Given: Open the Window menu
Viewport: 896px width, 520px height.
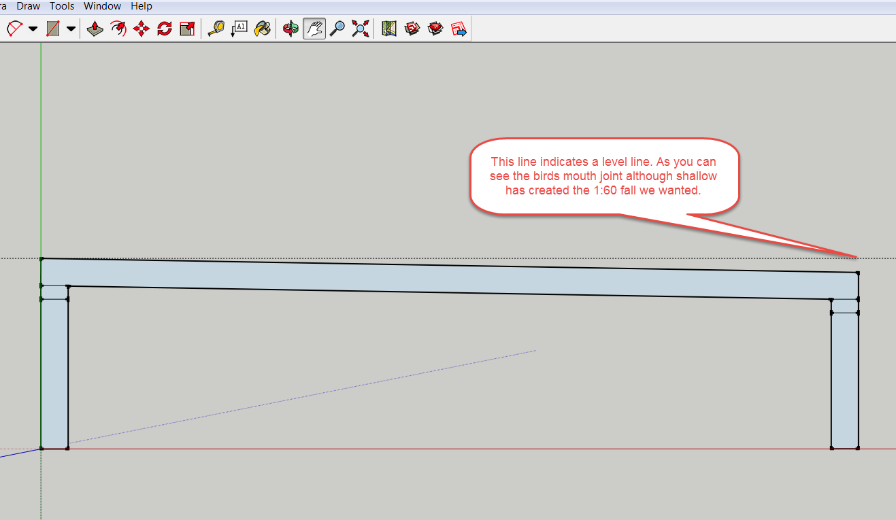Looking at the screenshot, I should [102, 6].
